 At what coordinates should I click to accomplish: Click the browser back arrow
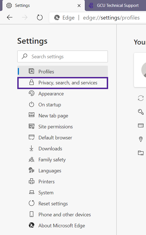(10, 17)
